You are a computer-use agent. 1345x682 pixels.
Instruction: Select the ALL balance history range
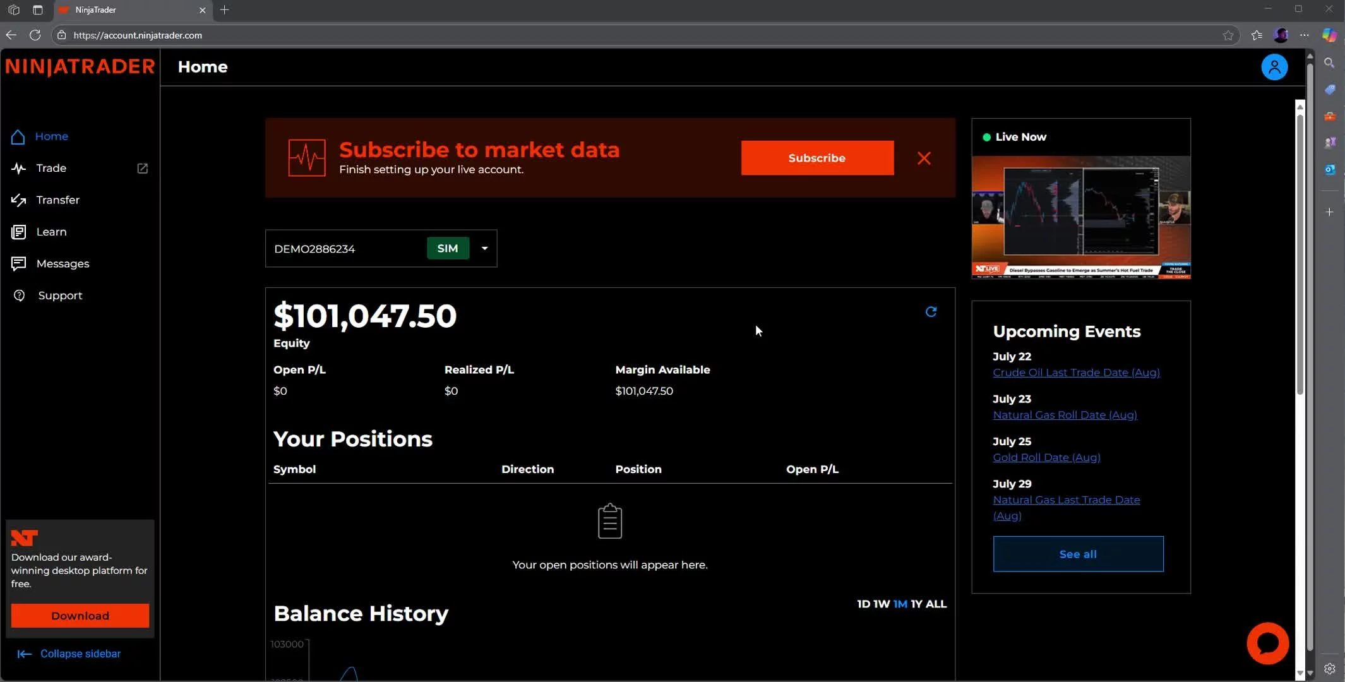click(x=936, y=604)
